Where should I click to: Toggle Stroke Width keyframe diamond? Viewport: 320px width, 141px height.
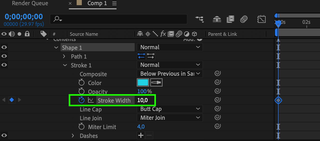coord(12,100)
